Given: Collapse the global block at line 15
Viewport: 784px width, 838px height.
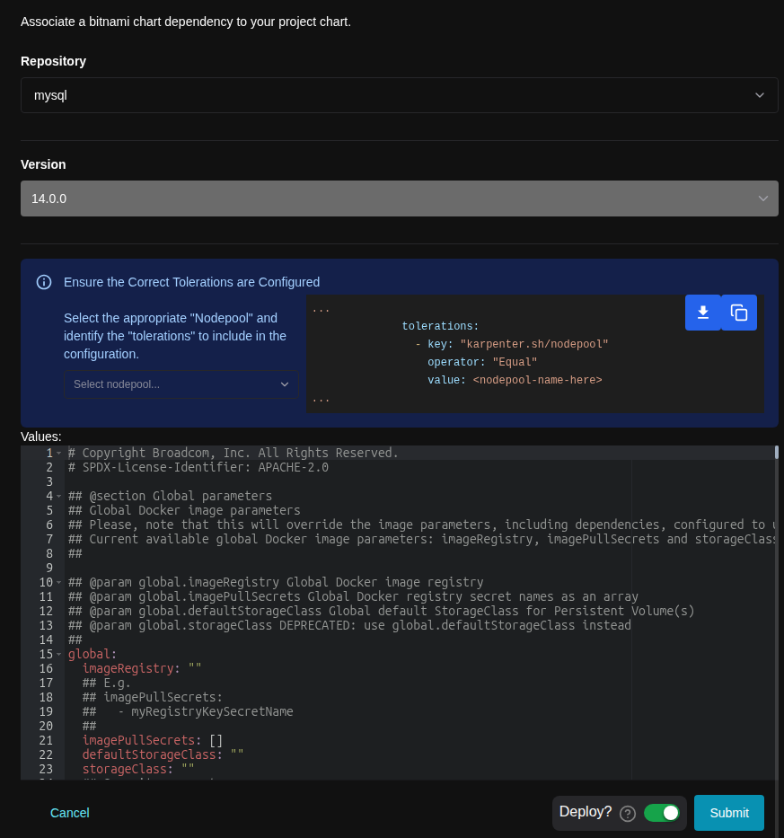Looking at the screenshot, I should pyautogui.click(x=58, y=655).
